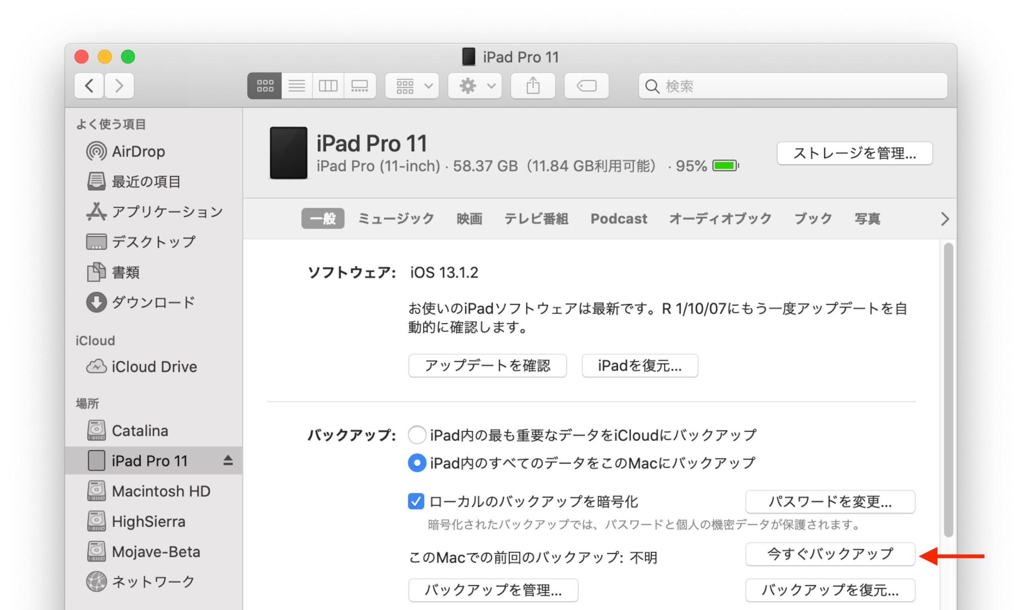This screenshot has height=610, width=1022.
Task: Click ストレージを管理 button
Action: (855, 153)
